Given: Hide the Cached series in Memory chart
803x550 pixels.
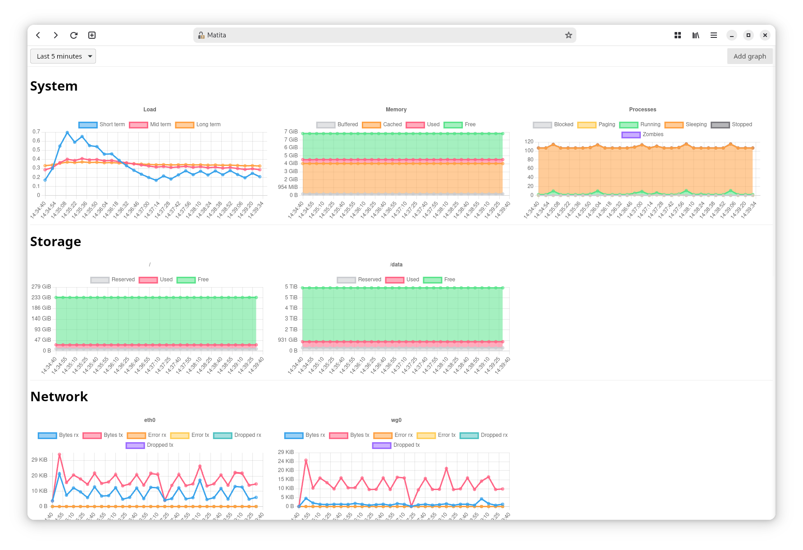Looking at the screenshot, I should tap(382, 124).
